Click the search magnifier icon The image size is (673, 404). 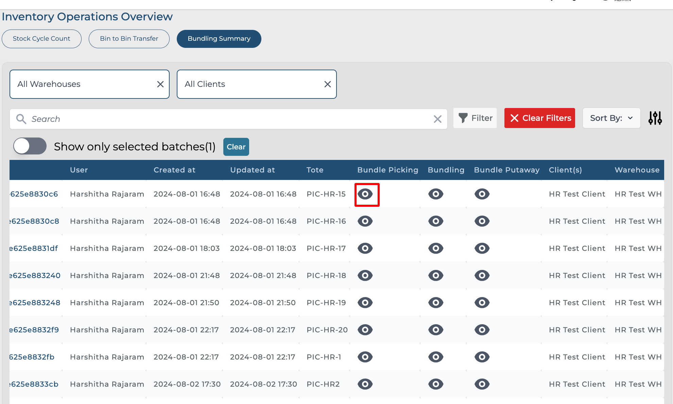[21, 119]
